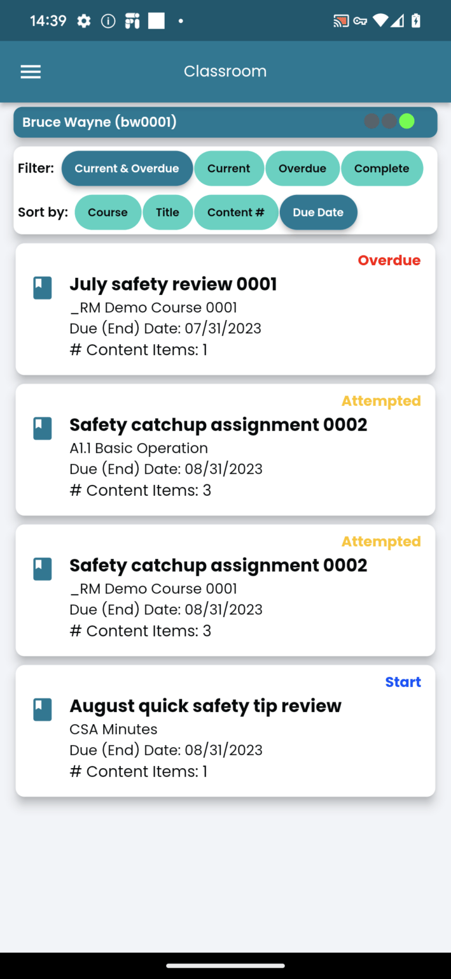
Task: Enable the Complete filter
Action: (x=382, y=168)
